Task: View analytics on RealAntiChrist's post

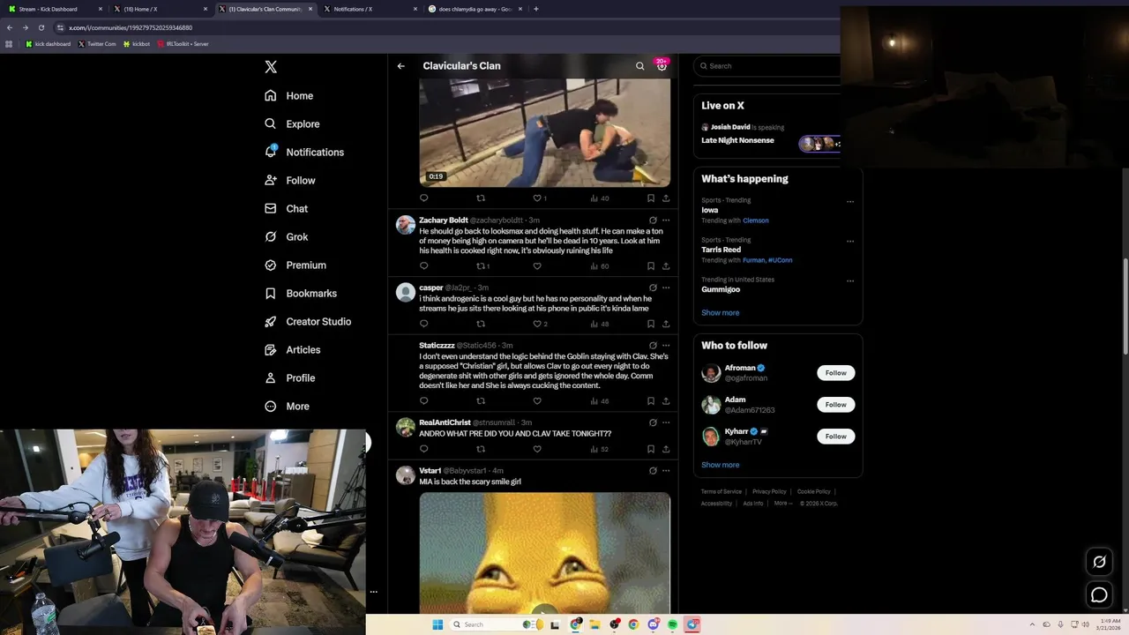Action: pyautogui.click(x=599, y=449)
